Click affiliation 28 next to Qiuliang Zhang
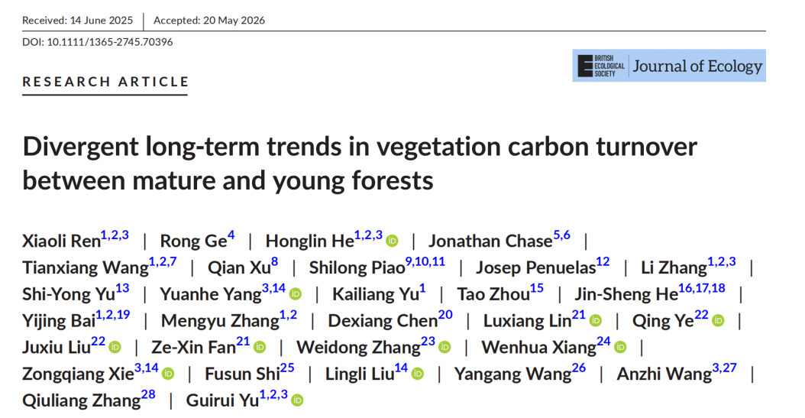Viewport: 805px width, 418px height. tap(148, 395)
